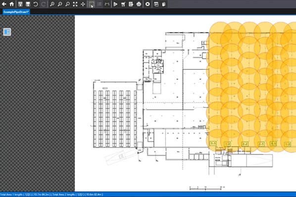
Task: Zoom out with the minus magnifier
Action: (60, 4)
